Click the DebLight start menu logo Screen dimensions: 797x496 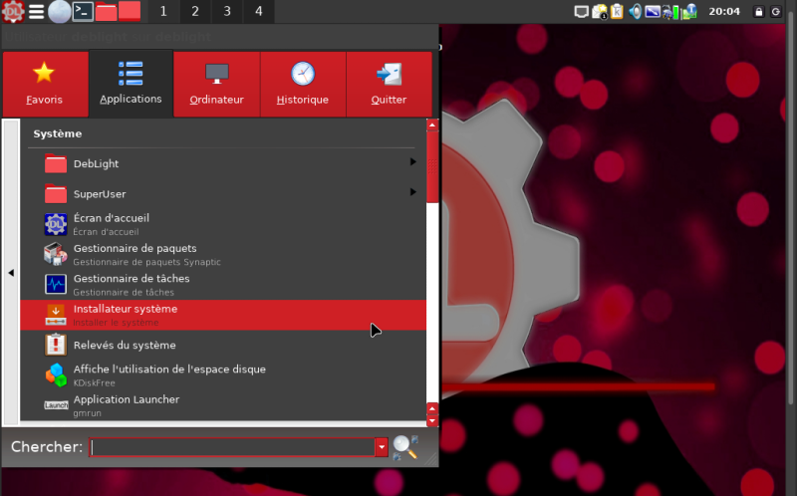coord(12,12)
